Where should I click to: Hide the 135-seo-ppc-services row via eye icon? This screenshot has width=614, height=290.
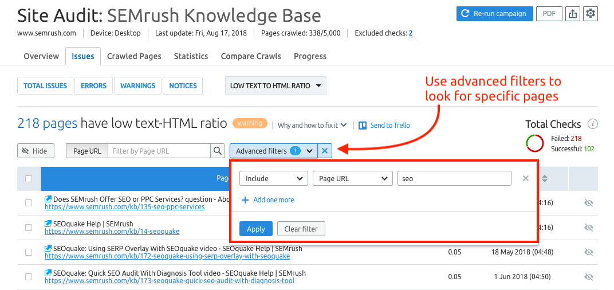tap(588, 203)
